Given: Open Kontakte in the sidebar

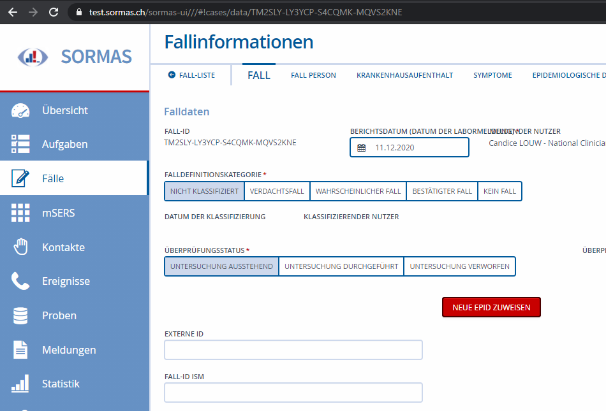Looking at the screenshot, I should click(74, 247).
